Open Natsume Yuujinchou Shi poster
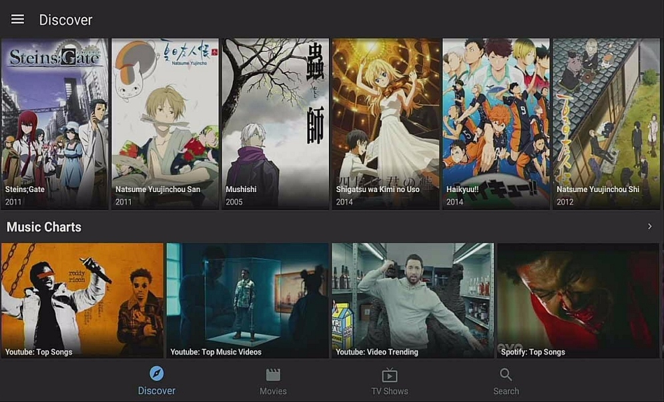Viewport: 664px width, 402px height. point(607,124)
